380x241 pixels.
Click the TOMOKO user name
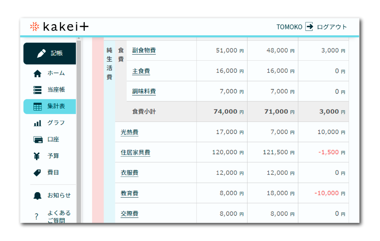tap(289, 27)
